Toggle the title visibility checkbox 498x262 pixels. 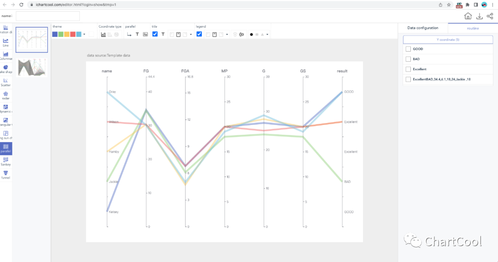tap(155, 34)
